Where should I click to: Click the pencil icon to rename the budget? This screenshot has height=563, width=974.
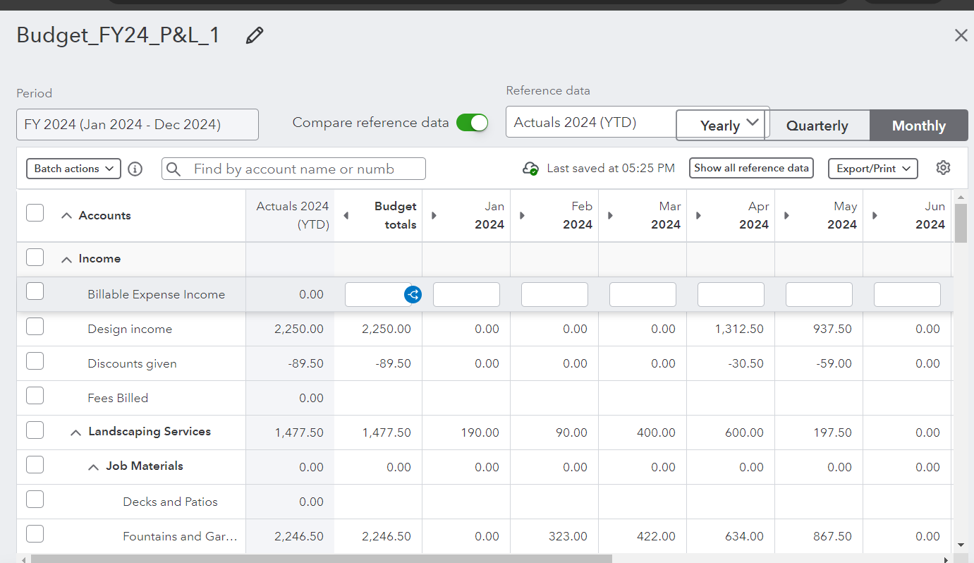pyautogui.click(x=254, y=35)
